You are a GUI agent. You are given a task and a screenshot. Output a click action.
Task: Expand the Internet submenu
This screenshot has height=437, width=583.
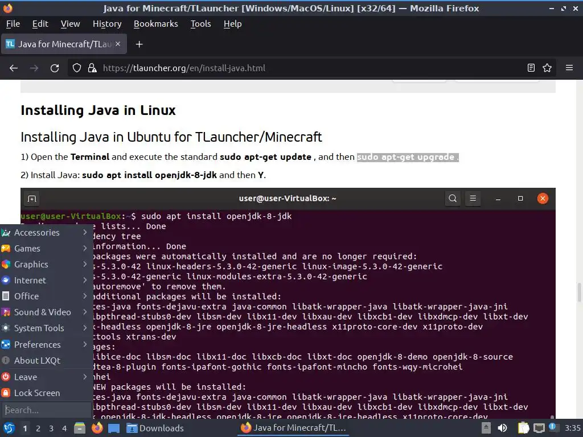[46, 280]
